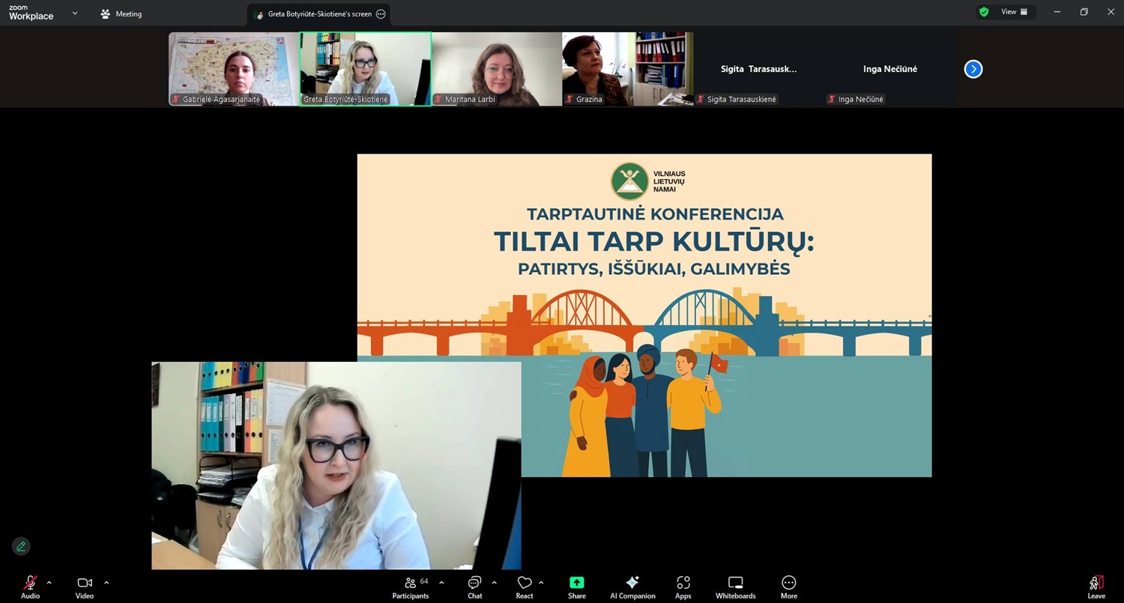Image resolution: width=1124 pixels, height=603 pixels.
Task: Expand the chevron next to Participants
Action: (441, 583)
